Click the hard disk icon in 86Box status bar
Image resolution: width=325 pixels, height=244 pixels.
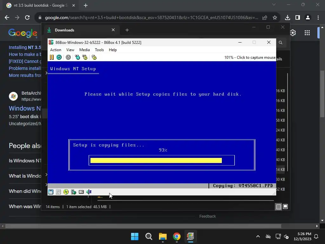tap(81, 192)
